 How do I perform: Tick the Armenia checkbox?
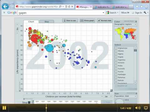coord(116,63)
